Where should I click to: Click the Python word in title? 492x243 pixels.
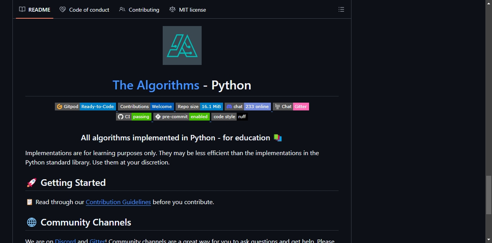(x=231, y=85)
